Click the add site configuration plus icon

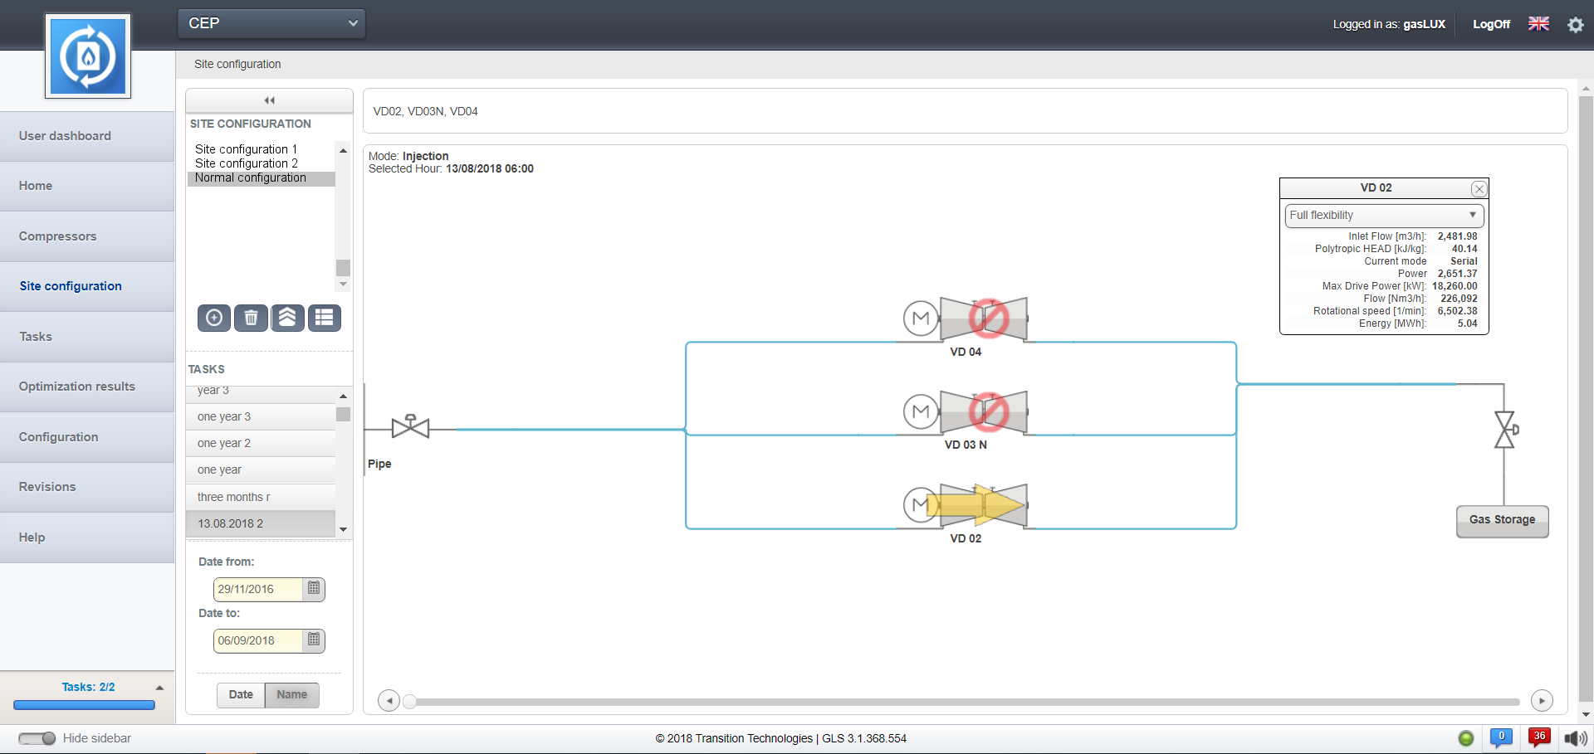[214, 318]
